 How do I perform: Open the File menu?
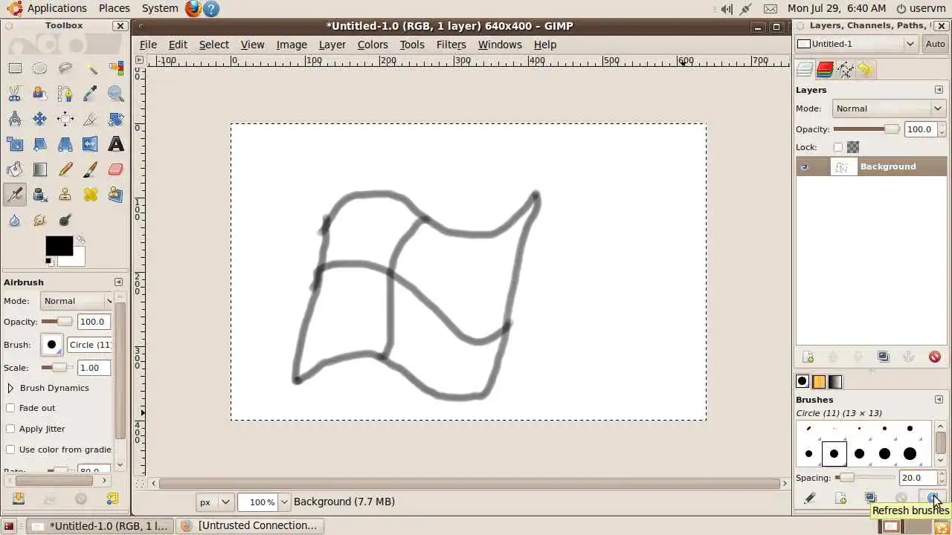coord(148,45)
